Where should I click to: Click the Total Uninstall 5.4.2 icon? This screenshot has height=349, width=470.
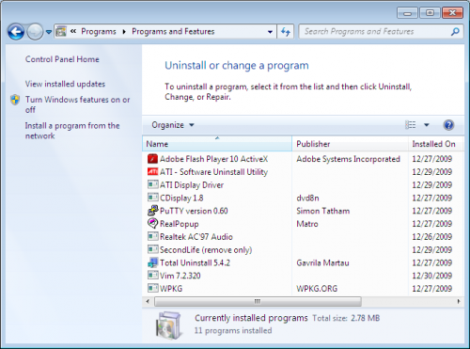[152, 262]
